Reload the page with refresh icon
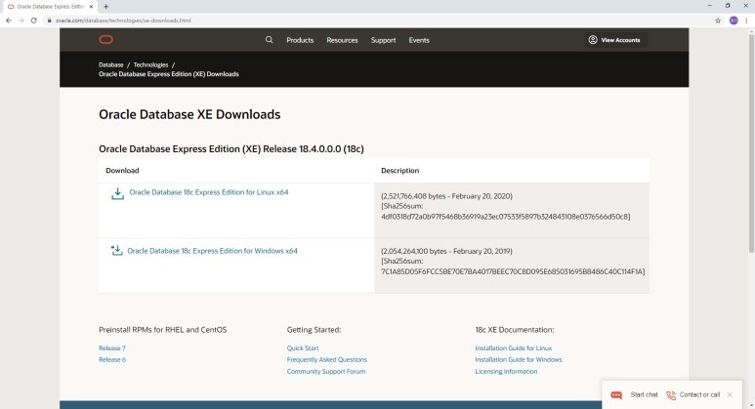 (34, 20)
